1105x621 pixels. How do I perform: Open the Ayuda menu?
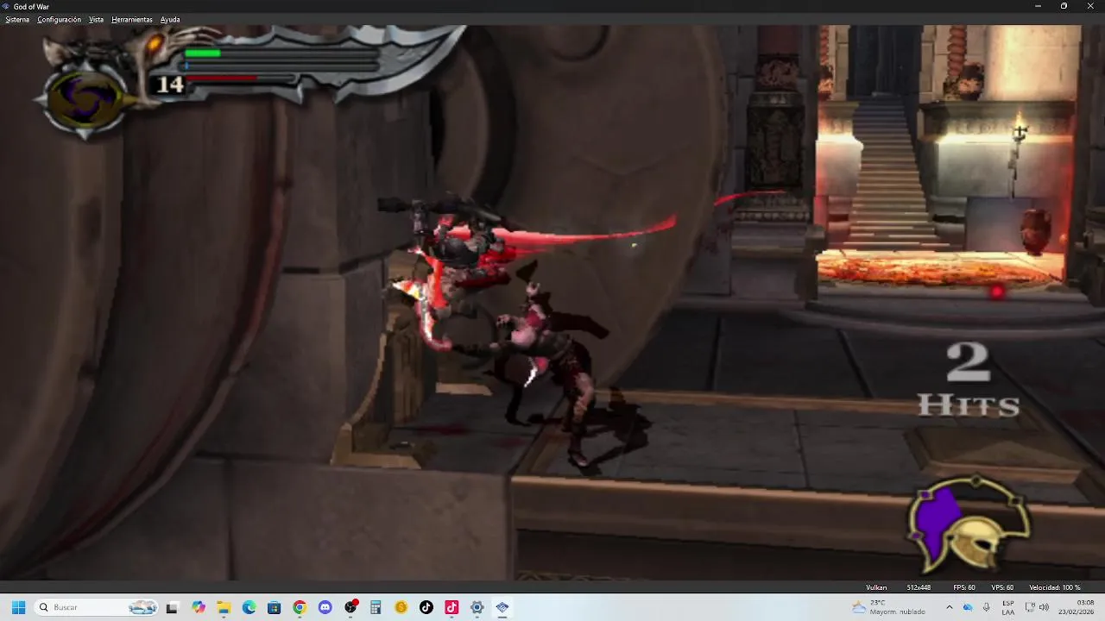pos(170,19)
